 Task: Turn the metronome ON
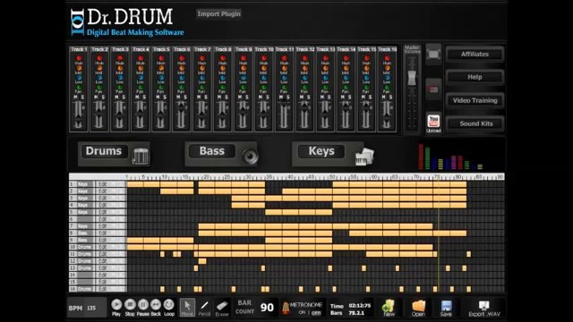click(x=302, y=312)
